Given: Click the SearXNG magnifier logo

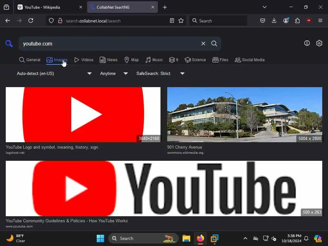Looking at the screenshot, I should coord(9,44).
